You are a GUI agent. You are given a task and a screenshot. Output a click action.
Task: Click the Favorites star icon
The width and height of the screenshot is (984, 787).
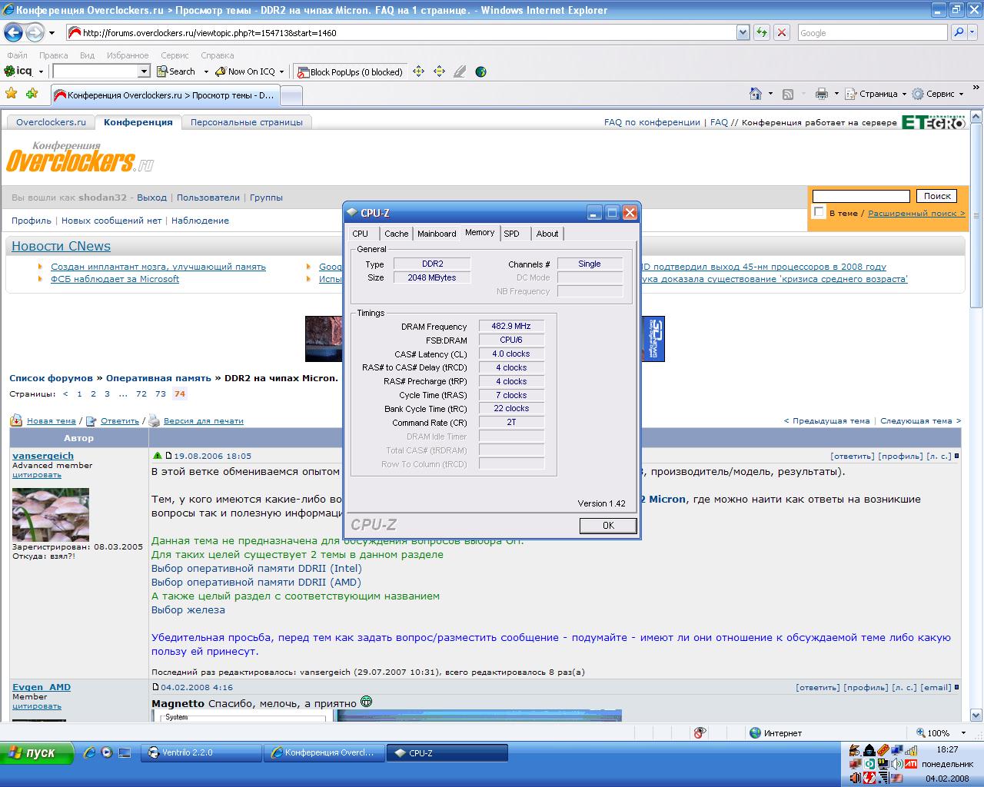pyautogui.click(x=12, y=94)
